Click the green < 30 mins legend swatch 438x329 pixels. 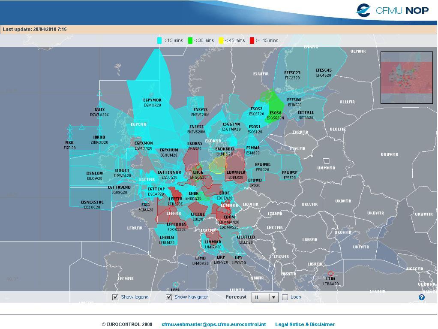point(190,40)
